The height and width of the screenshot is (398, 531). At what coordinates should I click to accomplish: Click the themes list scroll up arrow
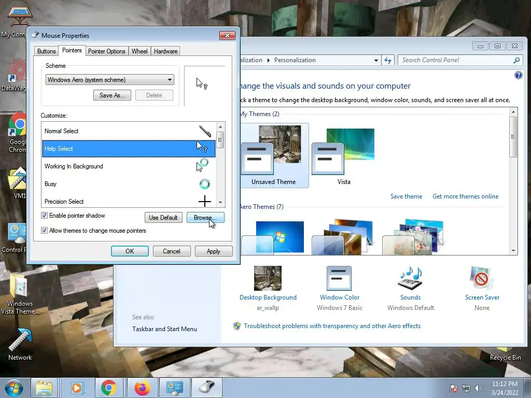[513, 112]
